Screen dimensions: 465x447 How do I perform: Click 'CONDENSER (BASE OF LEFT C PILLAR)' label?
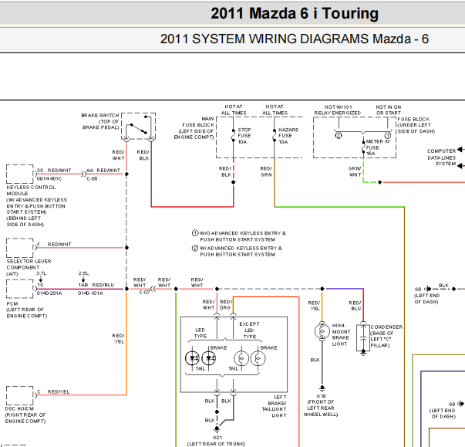point(386,336)
